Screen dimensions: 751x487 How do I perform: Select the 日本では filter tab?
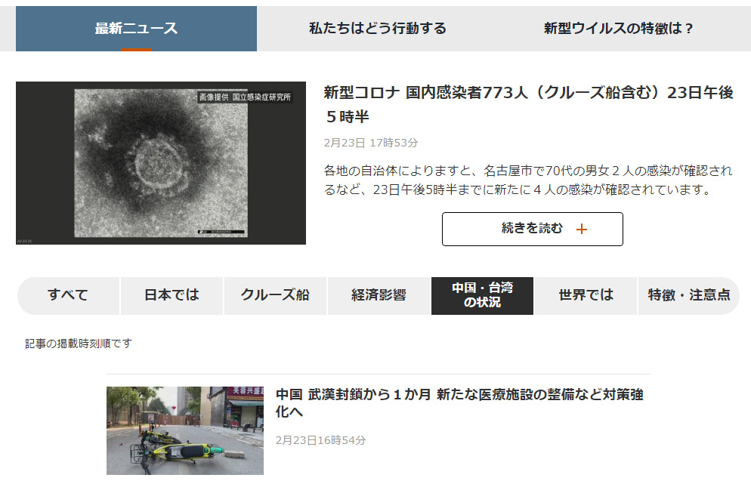[x=171, y=296]
